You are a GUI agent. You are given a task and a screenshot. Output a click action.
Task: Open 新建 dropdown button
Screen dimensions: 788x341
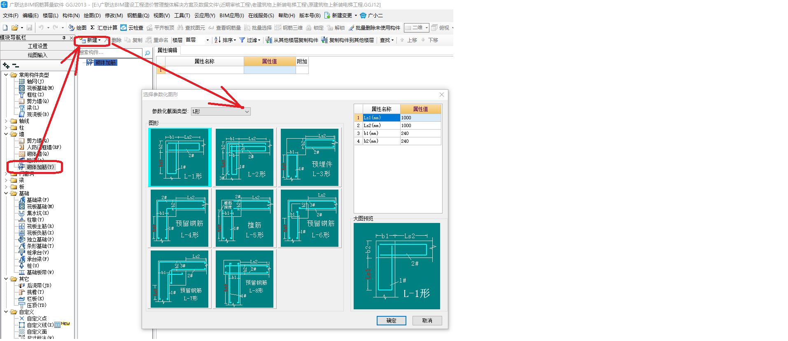pyautogui.click(x=91, y=40)
